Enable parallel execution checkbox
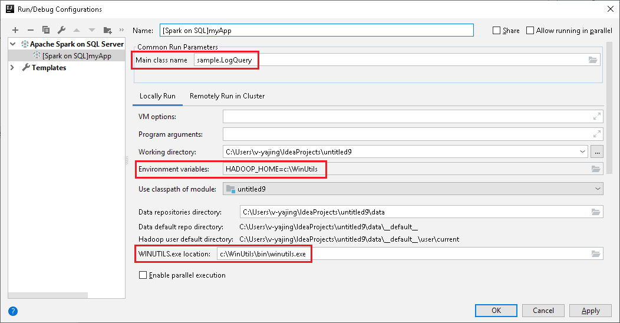This screenshot has height=323, width=620. pos(143,275)
